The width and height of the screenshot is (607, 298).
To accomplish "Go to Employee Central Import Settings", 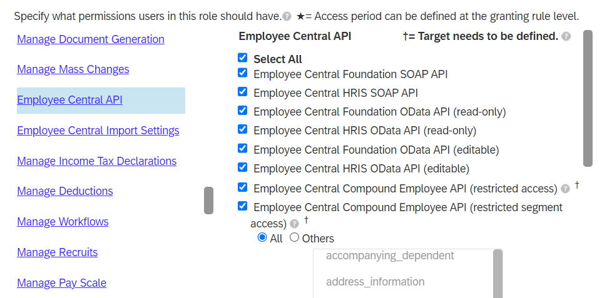I will pyautogui.click(x=98, y=131).
